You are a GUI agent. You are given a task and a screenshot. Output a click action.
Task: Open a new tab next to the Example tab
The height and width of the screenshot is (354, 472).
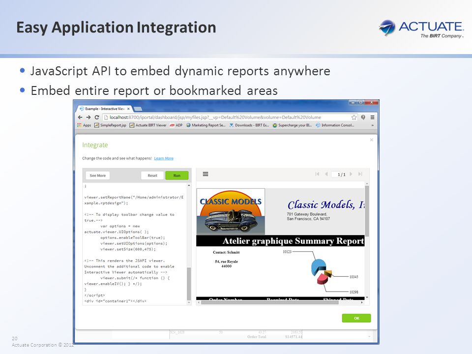(x=138, y=109)
